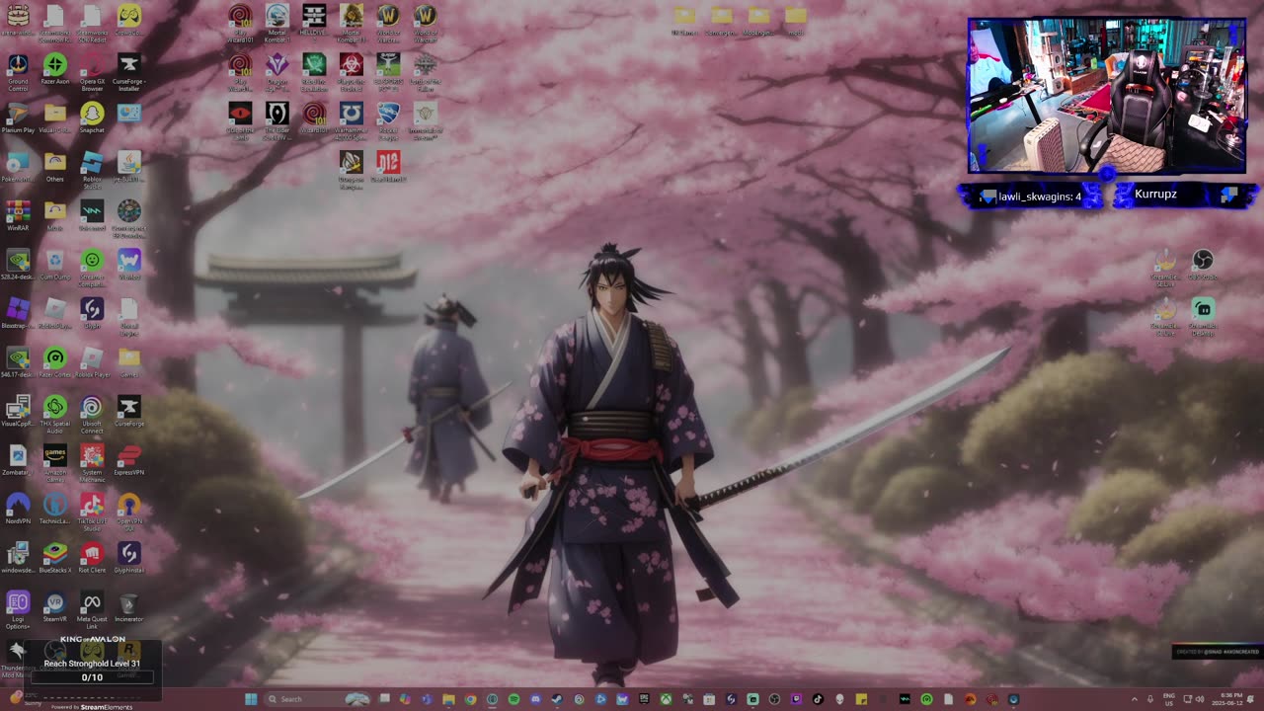This screenshot has width=1264, height=711.
Task: Launch OBS Studio desktop shortcut
Action: coord(1202,265)
